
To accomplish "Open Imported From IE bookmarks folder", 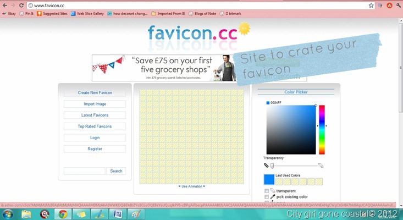I will click(168, 13).
